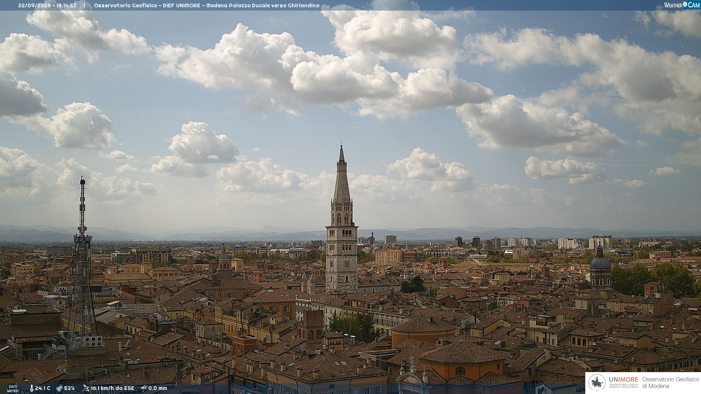The width and height of the screenshot is (701, 394).
Task: Click the 53% humidity value
Action: pos(69,388)
